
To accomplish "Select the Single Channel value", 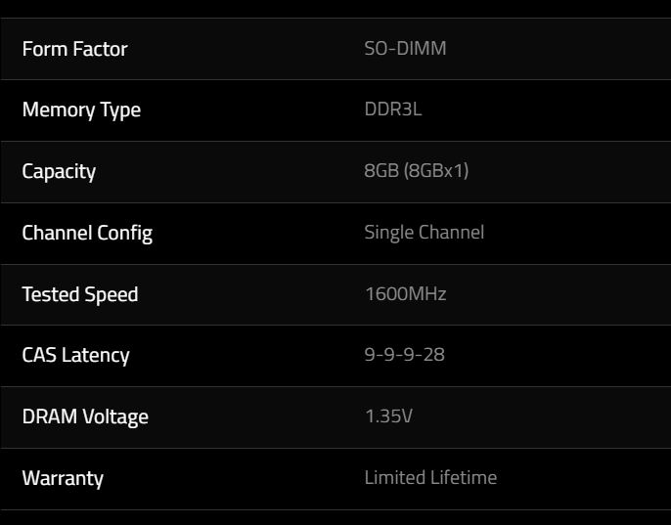I will click(x=425, y=233).
